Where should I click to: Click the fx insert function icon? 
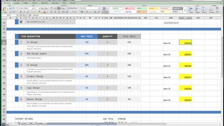point(30,15)
